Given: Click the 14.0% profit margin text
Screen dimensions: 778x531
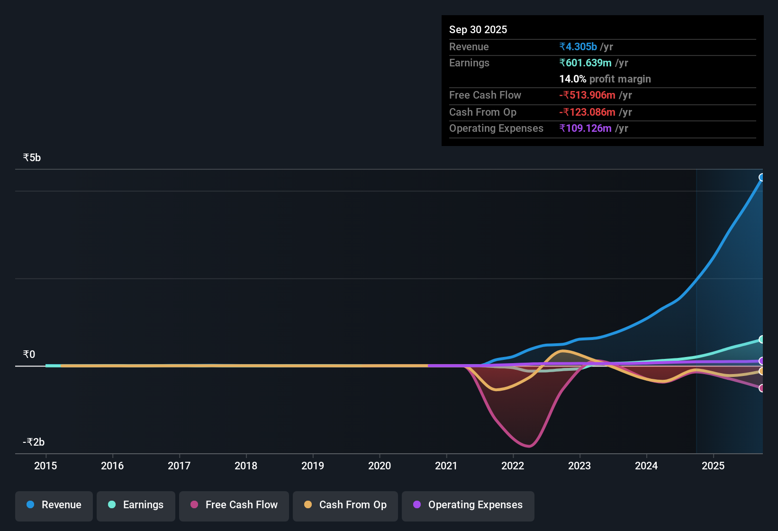Looking at the screenshot, I should tap(605, 79).
